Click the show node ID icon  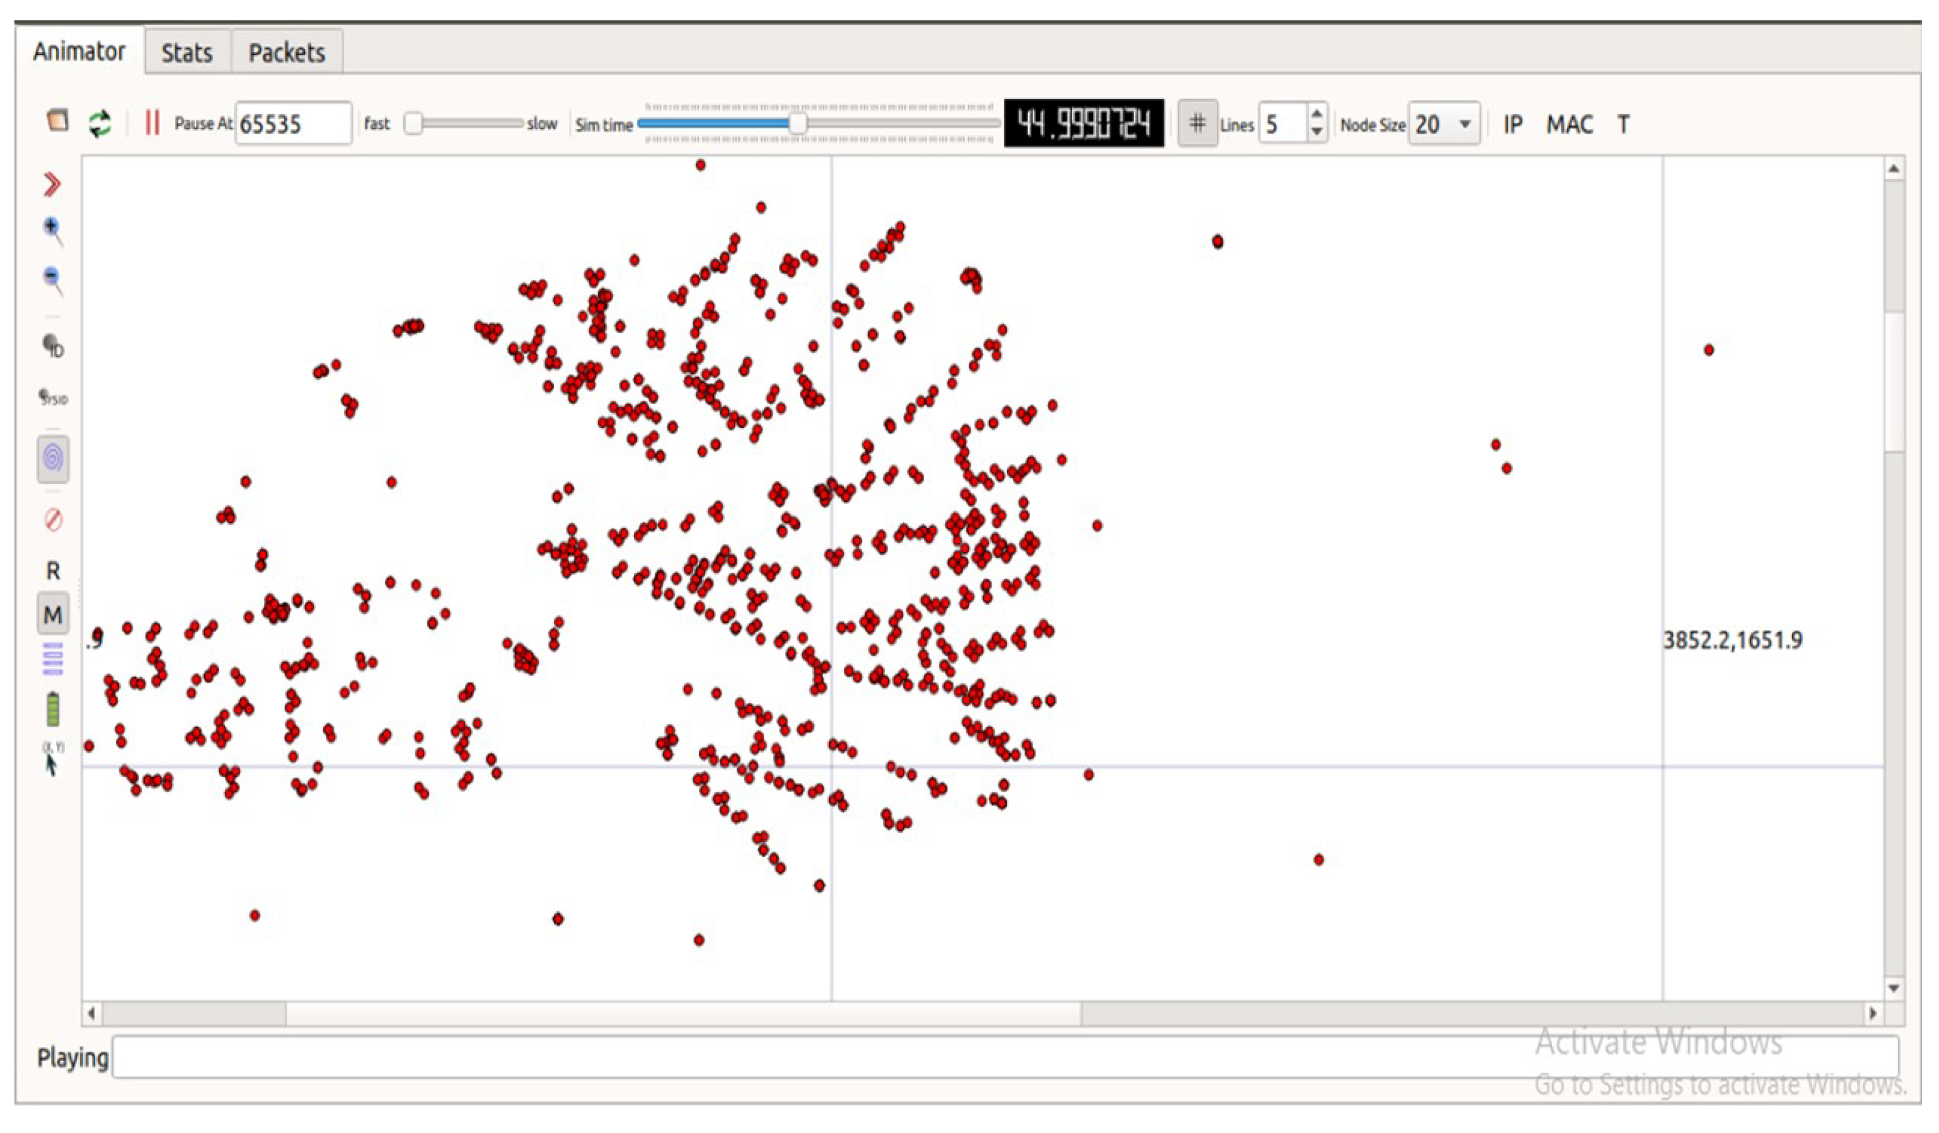click(52, 346)
